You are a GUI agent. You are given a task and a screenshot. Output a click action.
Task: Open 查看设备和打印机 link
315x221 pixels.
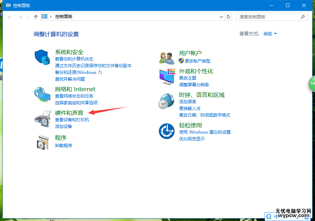72,120
